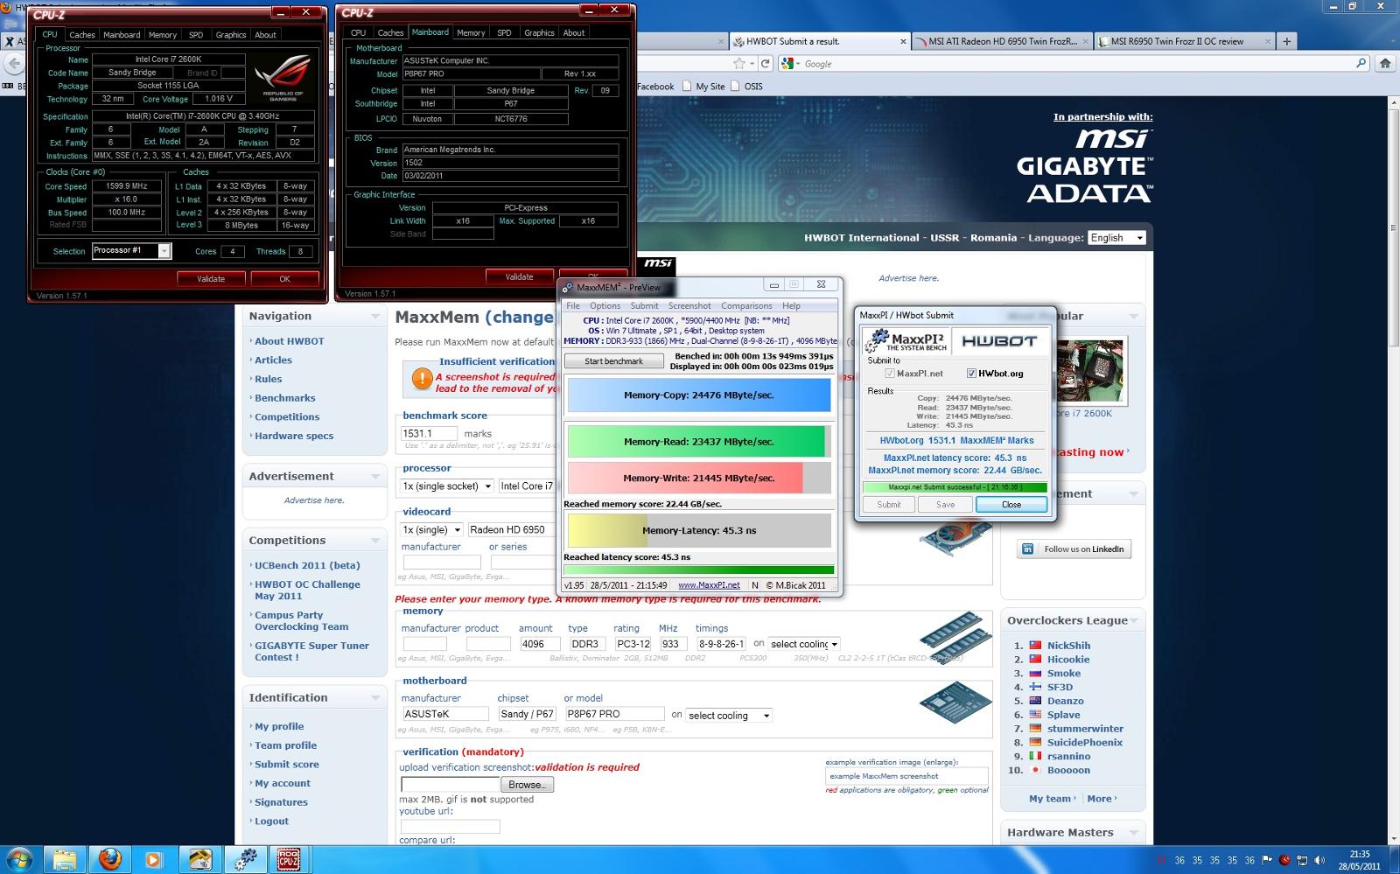Viewport: 1400px width, 874px height.
Task: Open the network tray icon
Action: [x=1302, y=860]
